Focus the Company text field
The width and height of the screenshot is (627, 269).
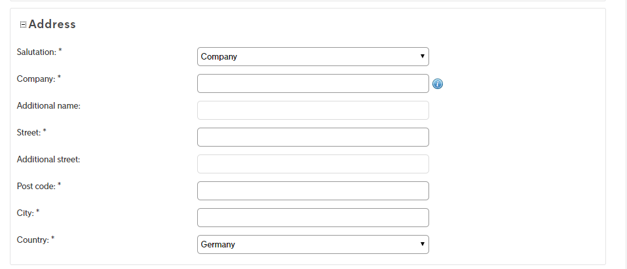tap(313, 84)
